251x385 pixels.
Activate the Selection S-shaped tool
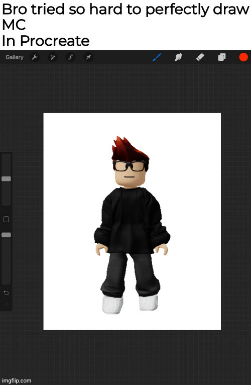coord(70,57)
